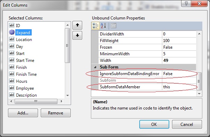This screenshot has height=137, width=210.
Task: Click the IgnoreSubformDataBindingError value False
Action: 179,74
